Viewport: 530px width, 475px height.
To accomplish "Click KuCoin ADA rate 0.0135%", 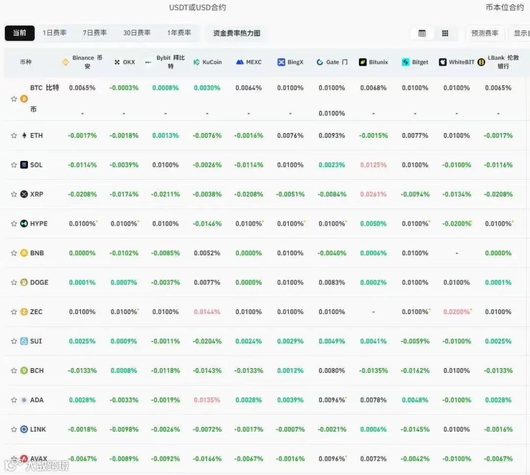I will (207, 400).
